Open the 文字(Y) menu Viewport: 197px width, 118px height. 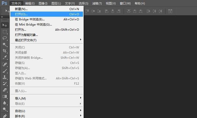70,3
